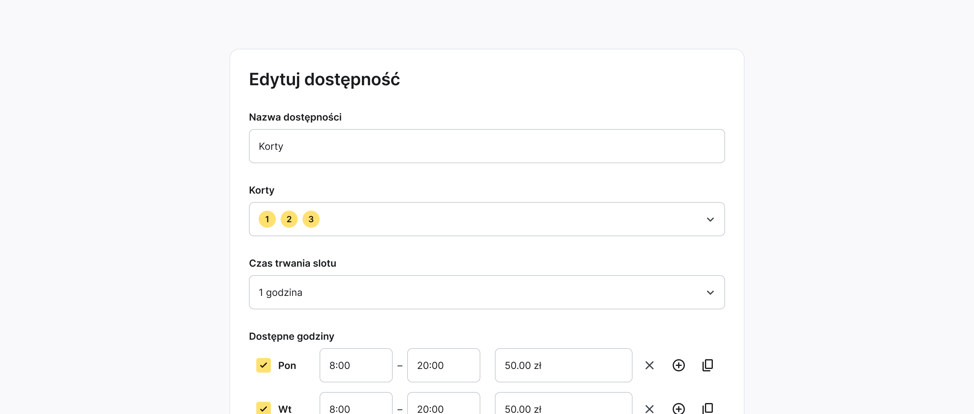974x414 pixels.
Task: Edit Tuesday start time field
Action: (x=356, y=408)
